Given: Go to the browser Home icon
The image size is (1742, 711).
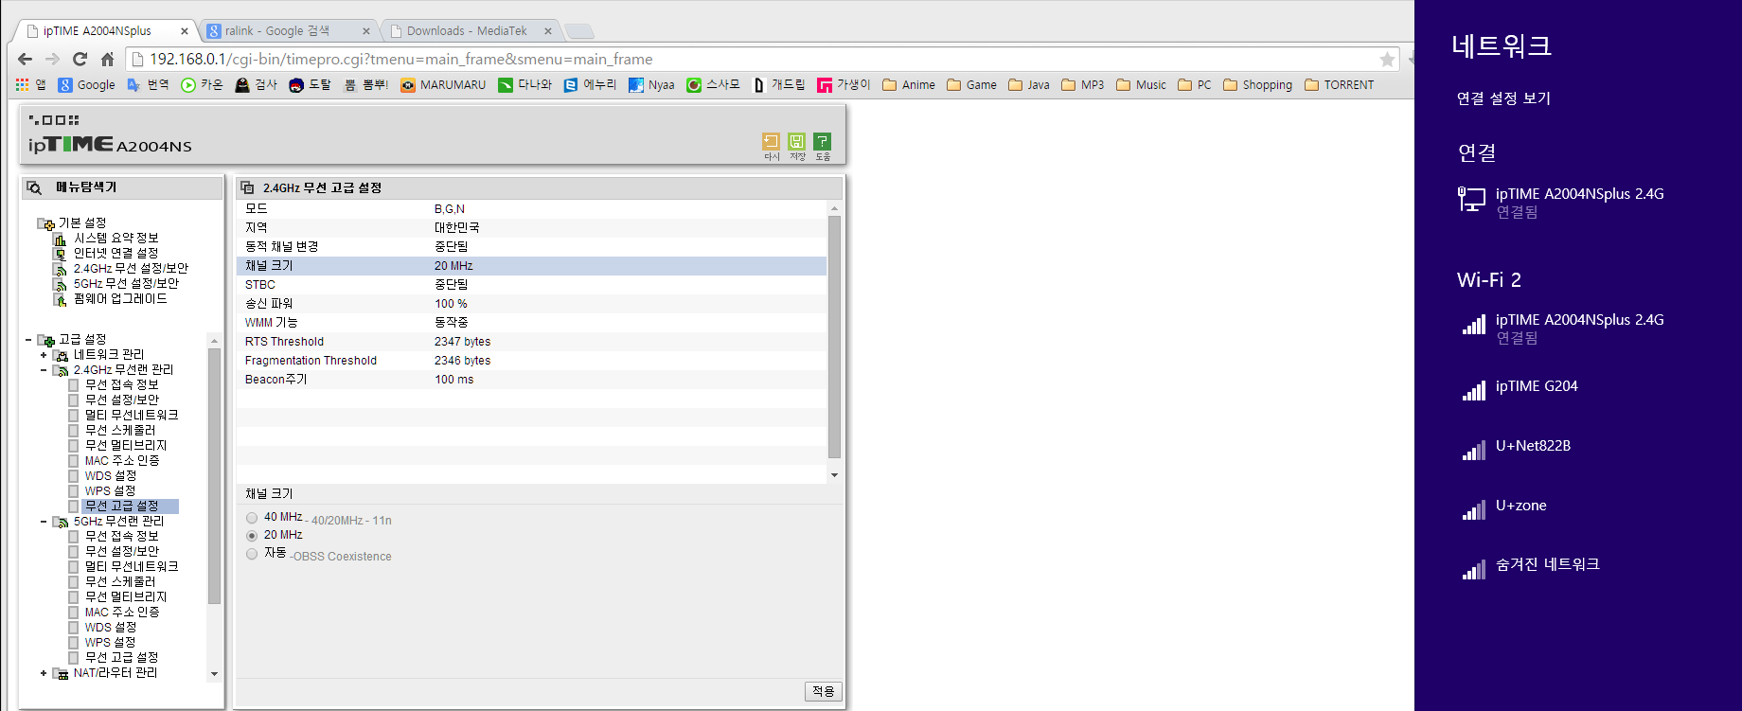Looking at the screenshot, I should (x=107, y=59).
